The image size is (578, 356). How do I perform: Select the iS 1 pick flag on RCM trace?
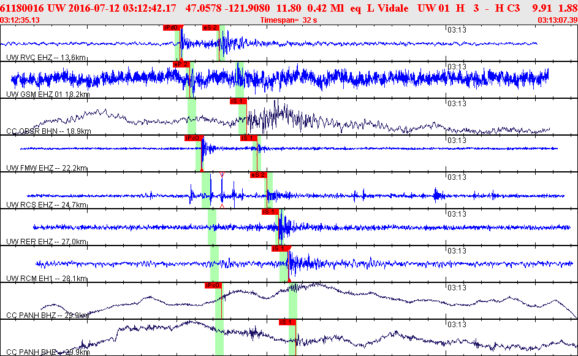(280, 249)
